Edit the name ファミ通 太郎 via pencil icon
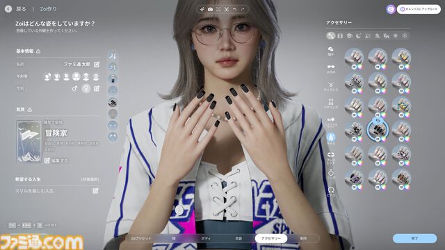The width and height of the screenshot is (445, 250). click(97, 65)
